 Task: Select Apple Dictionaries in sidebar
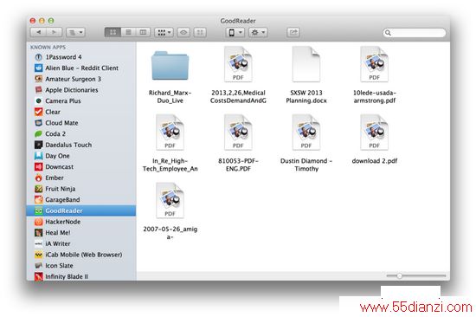(81, 90)
